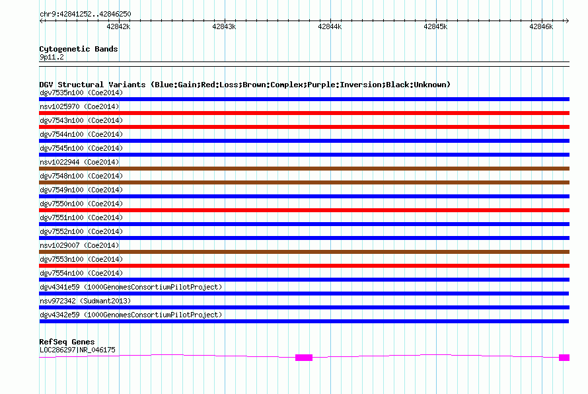Click the 42846k ruler tick label
Image resolution: width=588 pixels, height=394 pixels.
542,26
